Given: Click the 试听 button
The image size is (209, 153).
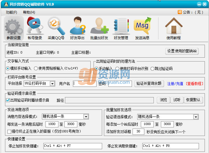Looking at the screenshot, I should [x=177, y=100].
